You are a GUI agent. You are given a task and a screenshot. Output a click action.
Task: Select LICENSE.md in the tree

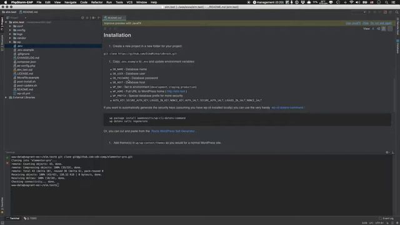[x=23, y=74]
